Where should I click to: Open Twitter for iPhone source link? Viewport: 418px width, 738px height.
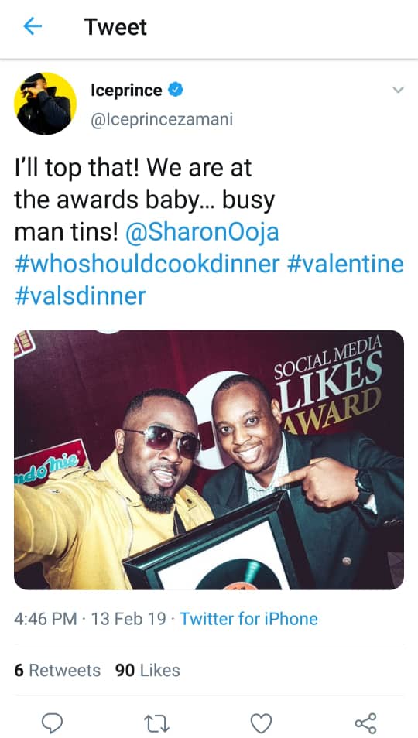coord(248,618)
